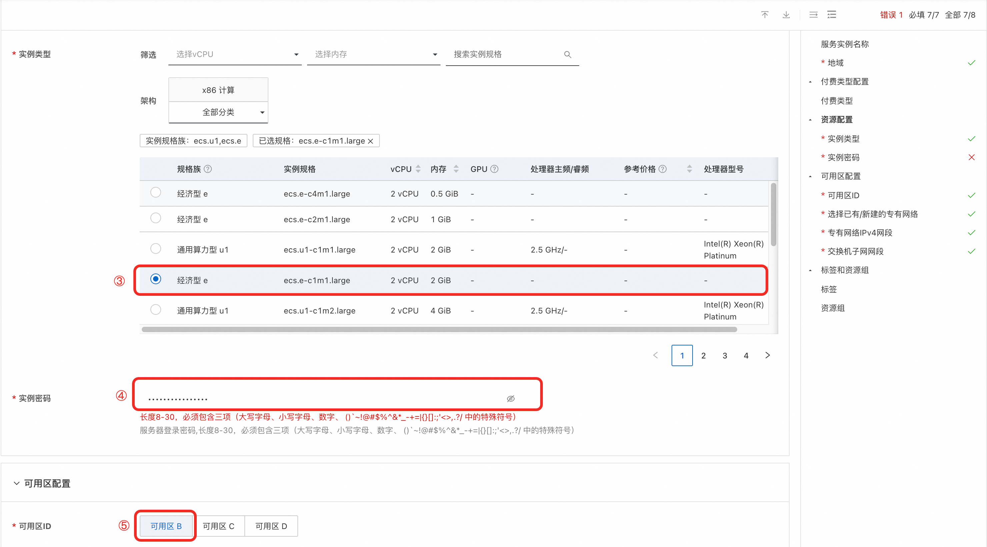
Task: Go to page 3 of instance list
Action: pos(725,355)
